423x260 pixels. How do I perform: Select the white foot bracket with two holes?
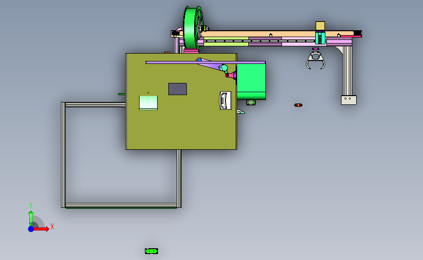click(349, 100)
